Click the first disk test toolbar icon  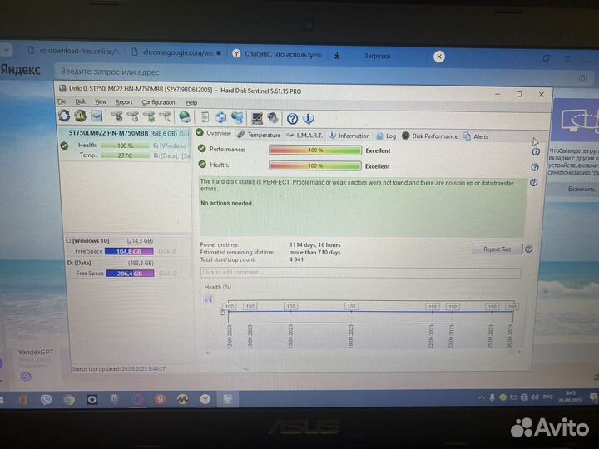click(x=117, y=116)
